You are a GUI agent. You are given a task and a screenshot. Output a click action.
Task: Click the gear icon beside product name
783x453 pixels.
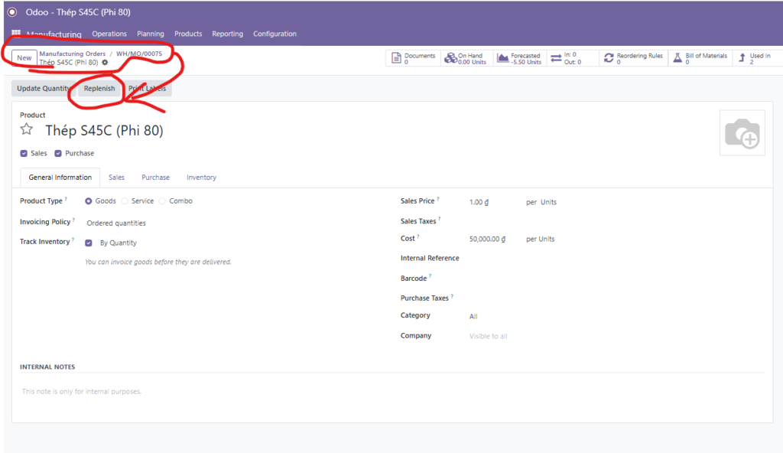(105, 63)
